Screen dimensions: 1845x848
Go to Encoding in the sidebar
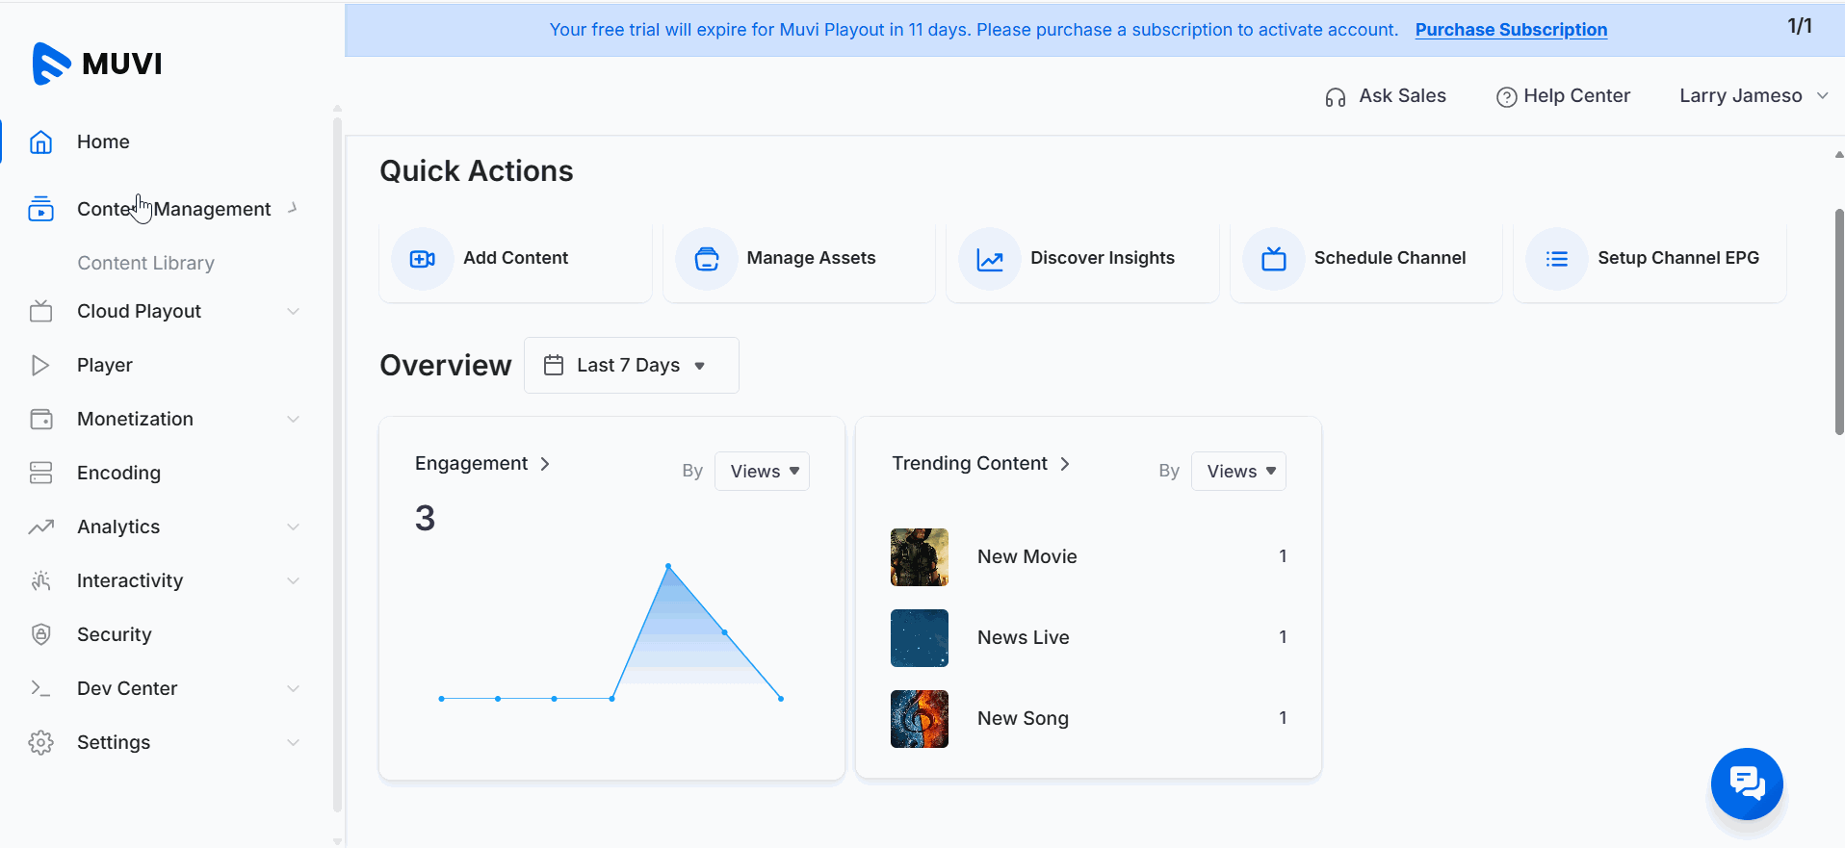118,473
